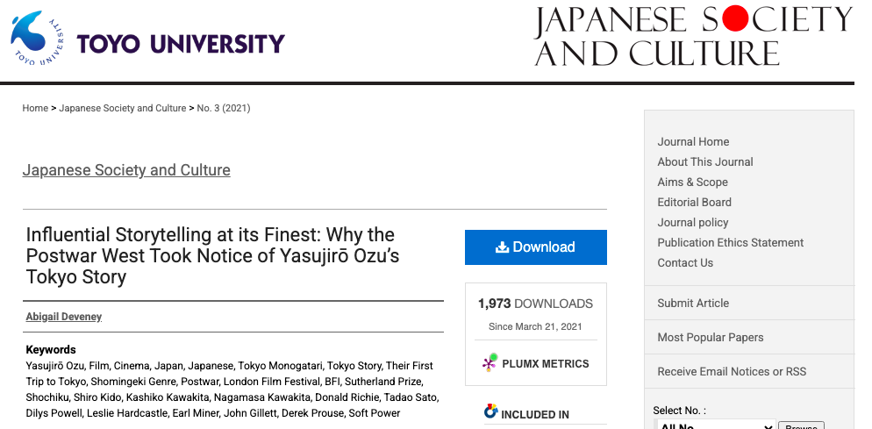Open Journal Home in the sidebar
The height and width of the screenshot is (429, 872).
tap(693, 141)
